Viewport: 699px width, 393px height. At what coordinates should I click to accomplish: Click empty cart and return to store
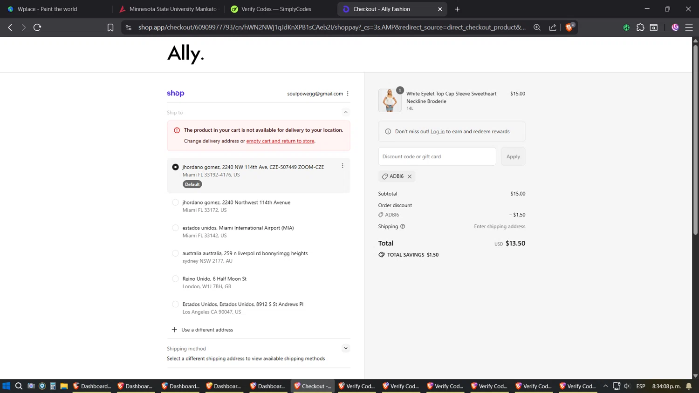click(280, 141)
